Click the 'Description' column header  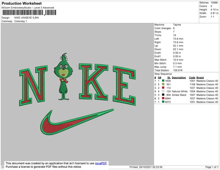179,78
